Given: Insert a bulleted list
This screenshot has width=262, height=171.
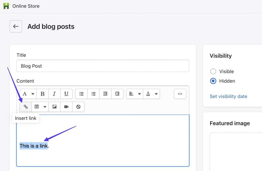Looking at the screenshot, I should [81, 94].
